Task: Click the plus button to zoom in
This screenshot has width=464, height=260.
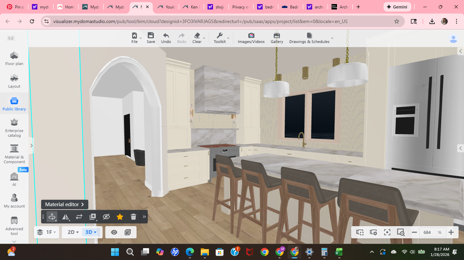Action: 451,232
